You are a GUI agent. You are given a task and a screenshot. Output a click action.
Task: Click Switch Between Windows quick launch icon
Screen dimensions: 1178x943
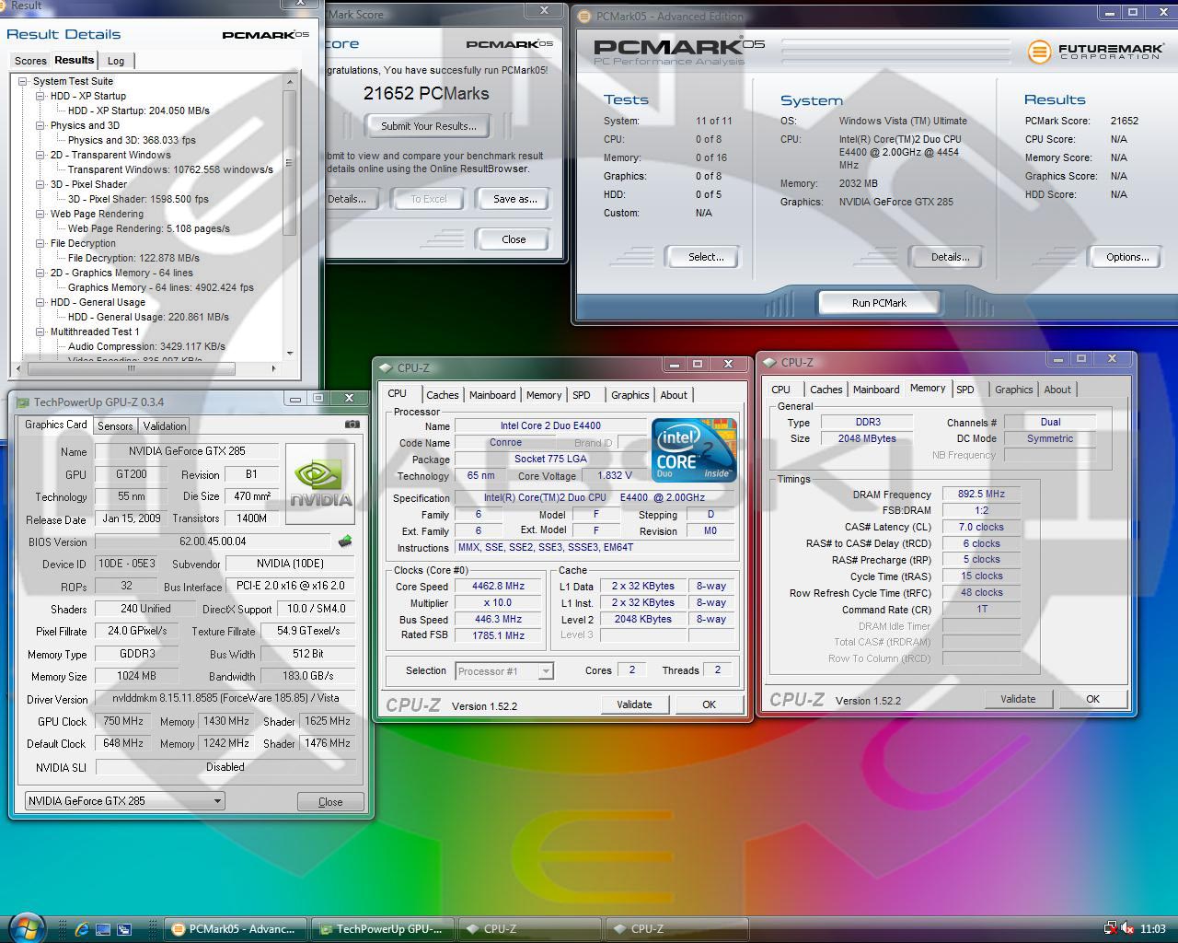[124, 929]
